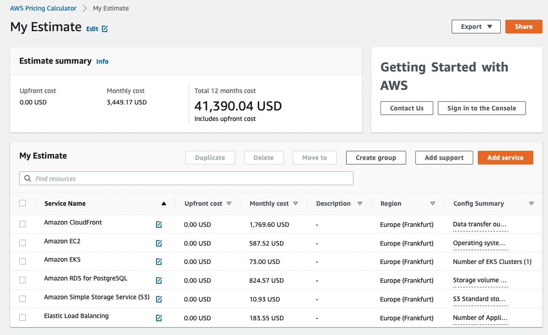Viewport: 548px width, 335px height.
Task: Edit the Amazon EKS service entry
Action: coord(159,262)
